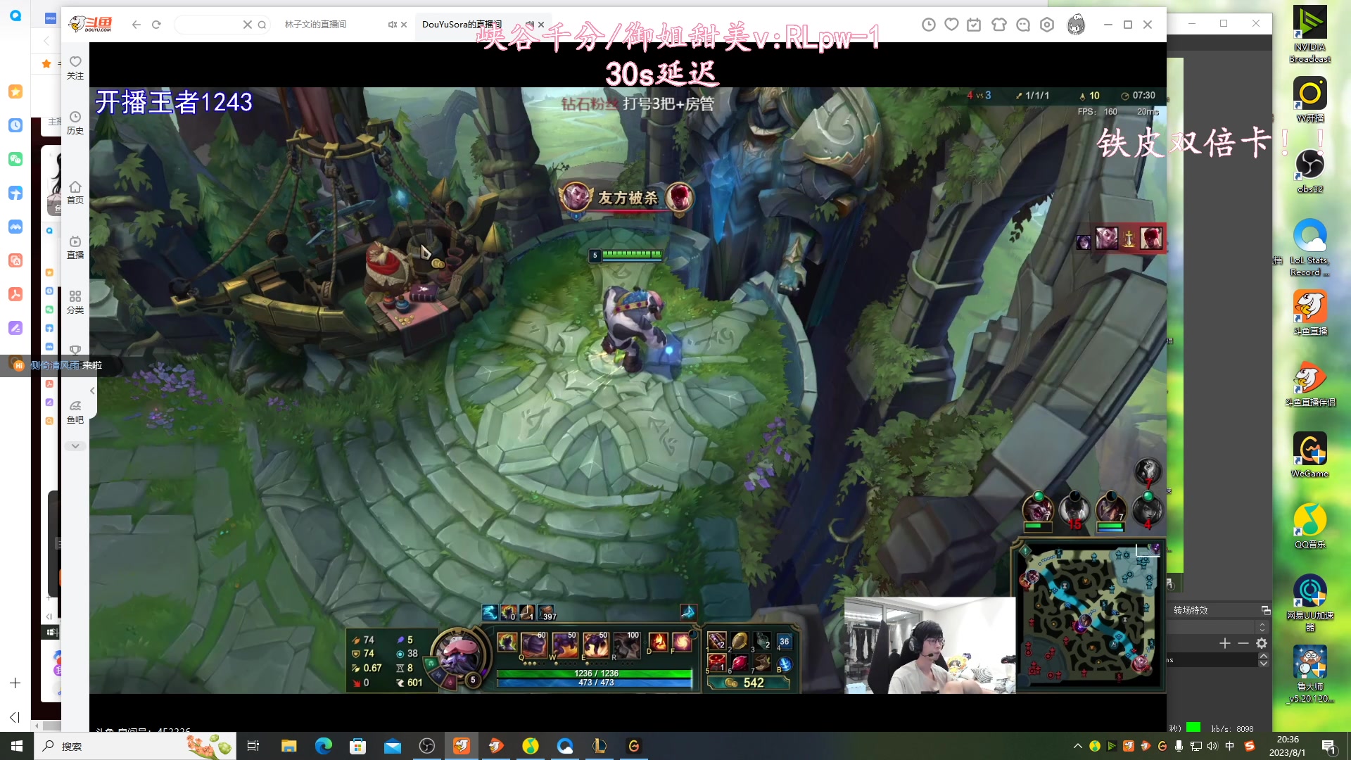This screenshot has width=1351, height=760.
Task: Switch to 林子文的直播间 tab
Action: [x=315, y=25]
